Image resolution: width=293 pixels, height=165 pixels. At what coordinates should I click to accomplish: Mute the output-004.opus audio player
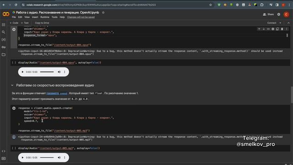(59, 72)
